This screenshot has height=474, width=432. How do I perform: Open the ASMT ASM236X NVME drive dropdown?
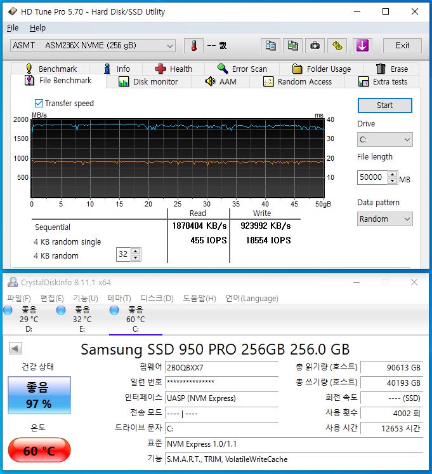tap(93, 46)
